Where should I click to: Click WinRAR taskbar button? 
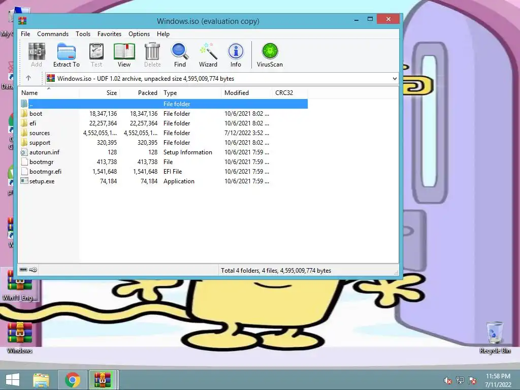coord(103,380)
